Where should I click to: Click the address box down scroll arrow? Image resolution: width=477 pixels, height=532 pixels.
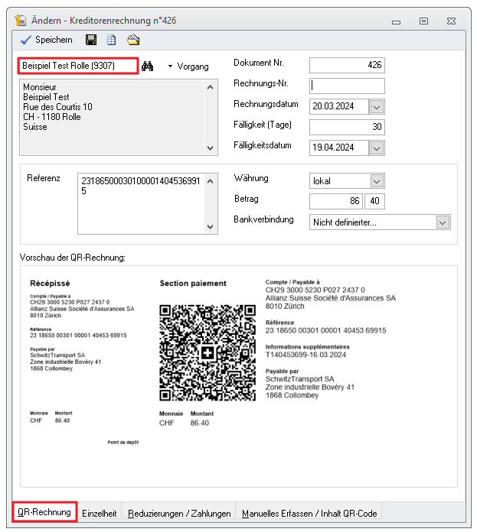coord(211,148)
